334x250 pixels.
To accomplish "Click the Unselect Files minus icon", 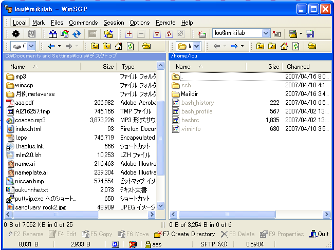I will (x=141, y=33).
